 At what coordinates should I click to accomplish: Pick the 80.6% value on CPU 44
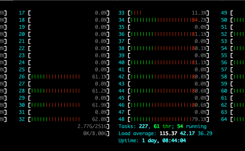[199, 91]
